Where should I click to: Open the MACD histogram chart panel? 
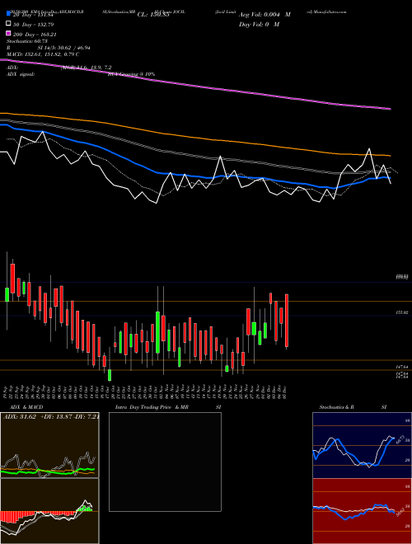click(x=49, y=511)
